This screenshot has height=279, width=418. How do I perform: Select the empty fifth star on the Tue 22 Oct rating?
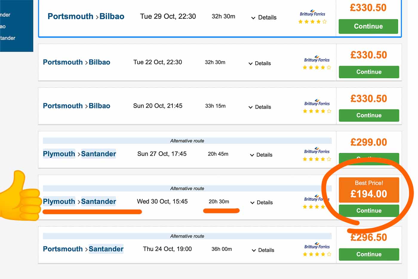[x=329, y=68]
